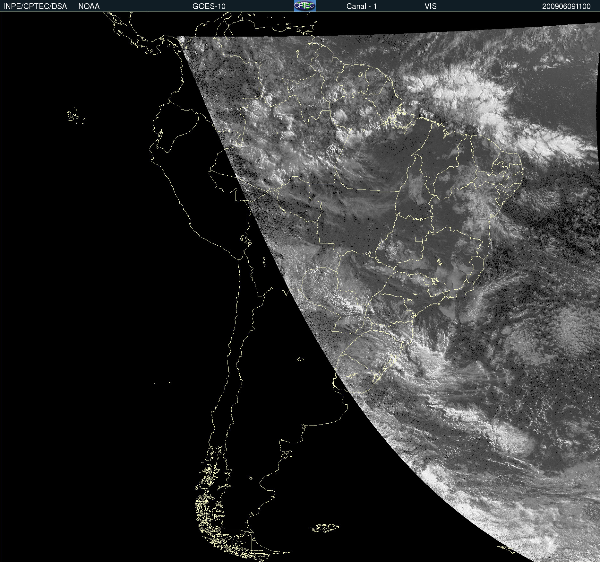This screenshot has height=562, width=600.
Task: Click the VIS channel label
Action: [x=431, y=6]
